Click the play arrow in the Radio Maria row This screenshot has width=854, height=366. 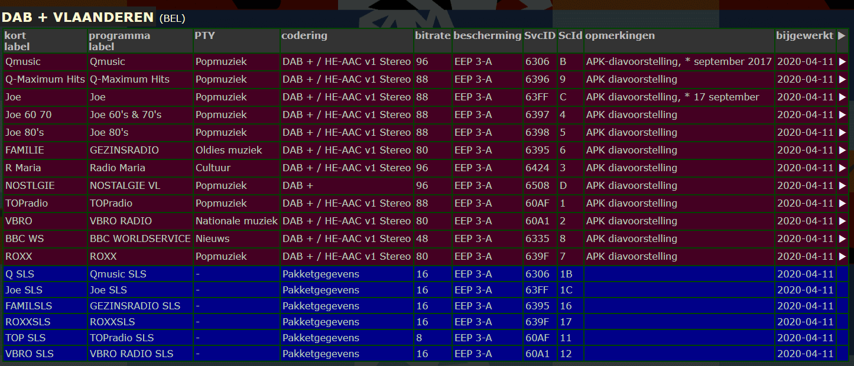[842, 168]
